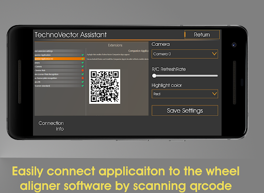Screen dimensions: 264x193
Task: Select the extension settings list row
Action: point(59,51)
